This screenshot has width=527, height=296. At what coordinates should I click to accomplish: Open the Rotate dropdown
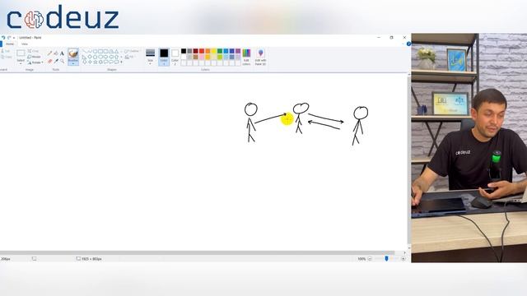click(35, 62)
